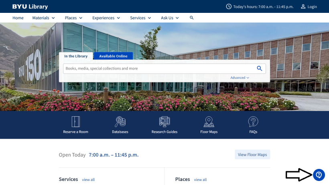Expand the Materials dropdown menu

pyautogui.click(x=43, y=18)
